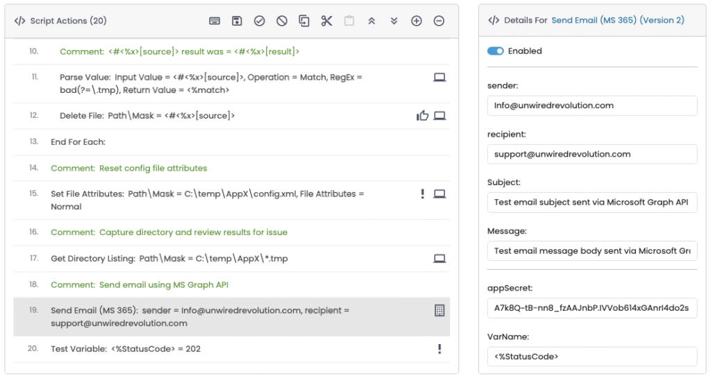The height and width of the screenshot is (378, 711).
Task: Copy the selected action using the copy icon
Action: coord(304,21)
